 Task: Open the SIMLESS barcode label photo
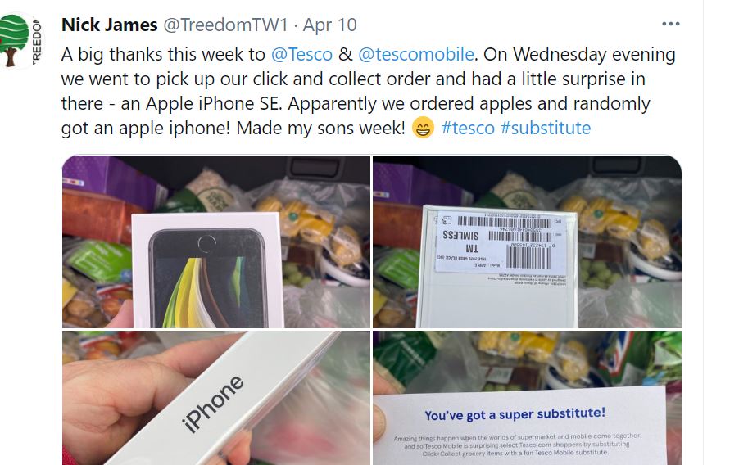527,242
